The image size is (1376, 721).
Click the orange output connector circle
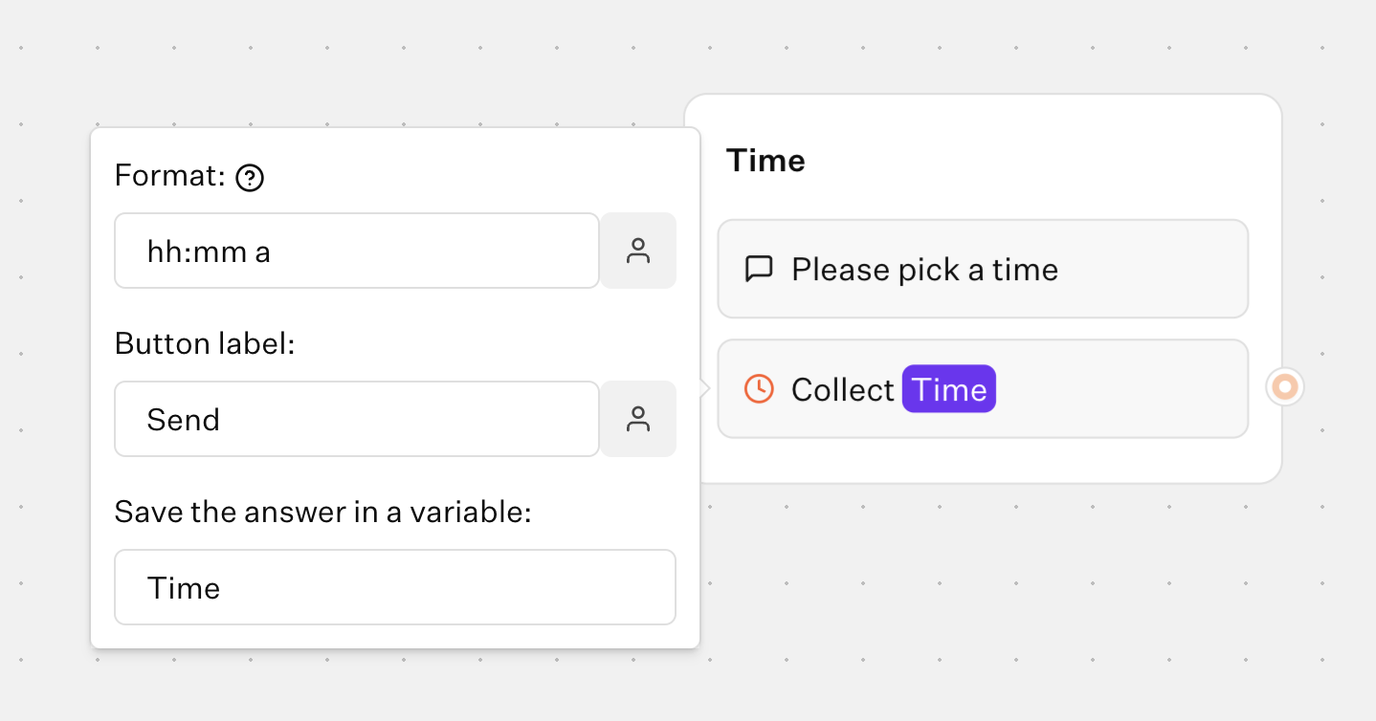coord(1285,387)
